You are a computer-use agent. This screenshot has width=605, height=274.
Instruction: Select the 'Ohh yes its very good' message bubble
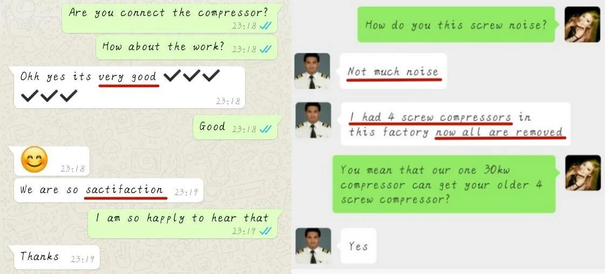(x=129, y=87)
